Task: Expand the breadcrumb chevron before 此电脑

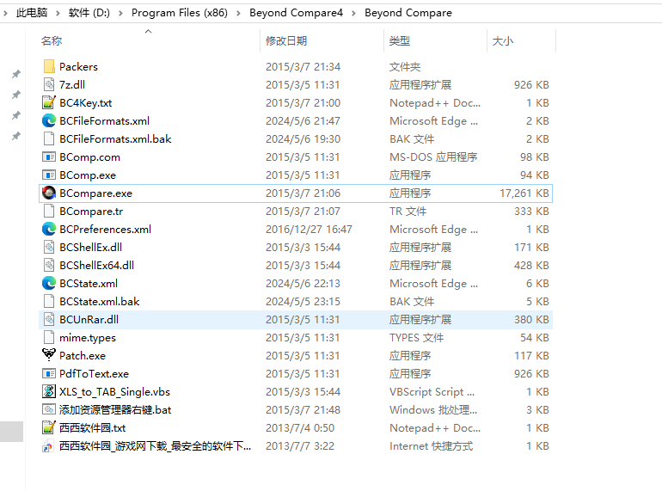Action: 5,13
